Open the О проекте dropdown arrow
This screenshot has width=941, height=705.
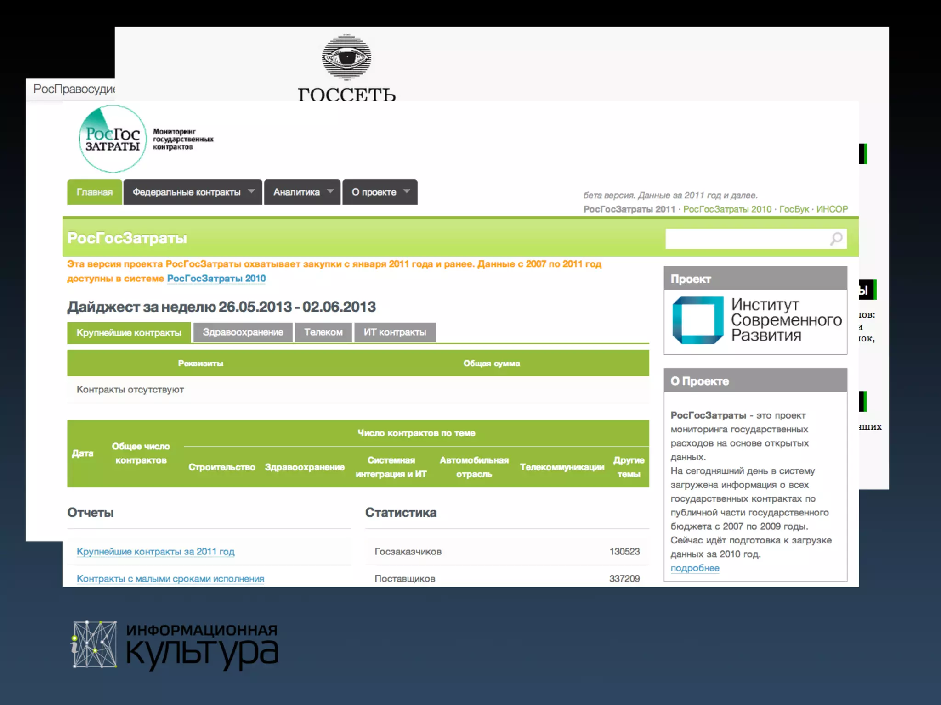[407, 191]
